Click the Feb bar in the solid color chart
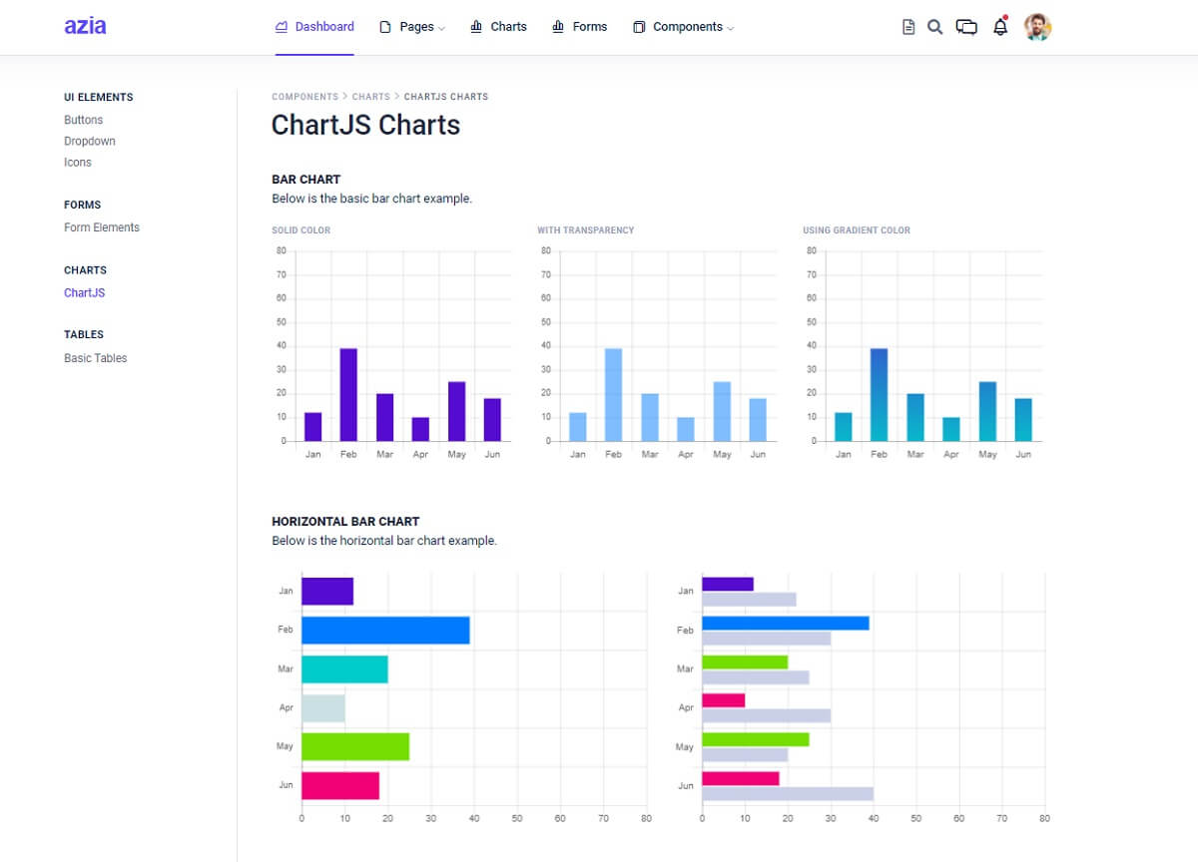This screenshot has height=862, width=1198. pyautogui.click(x=348, y=394)
